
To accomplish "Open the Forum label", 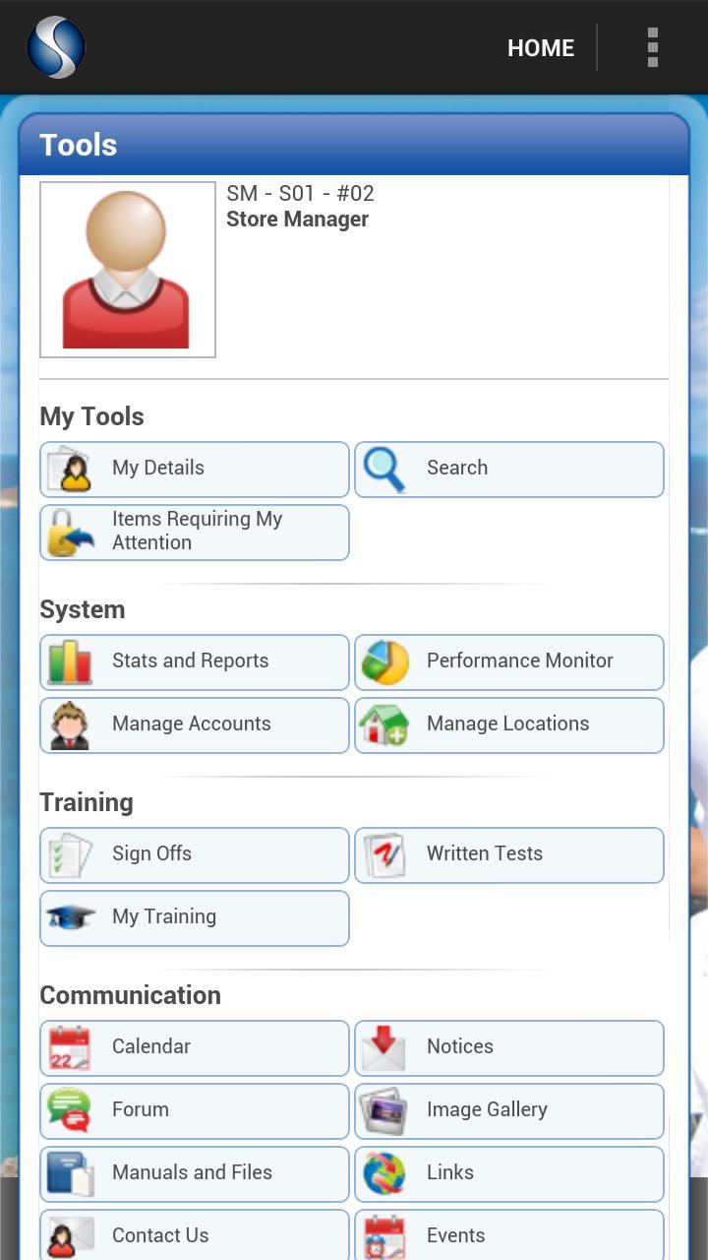I will coord(141,1109).
